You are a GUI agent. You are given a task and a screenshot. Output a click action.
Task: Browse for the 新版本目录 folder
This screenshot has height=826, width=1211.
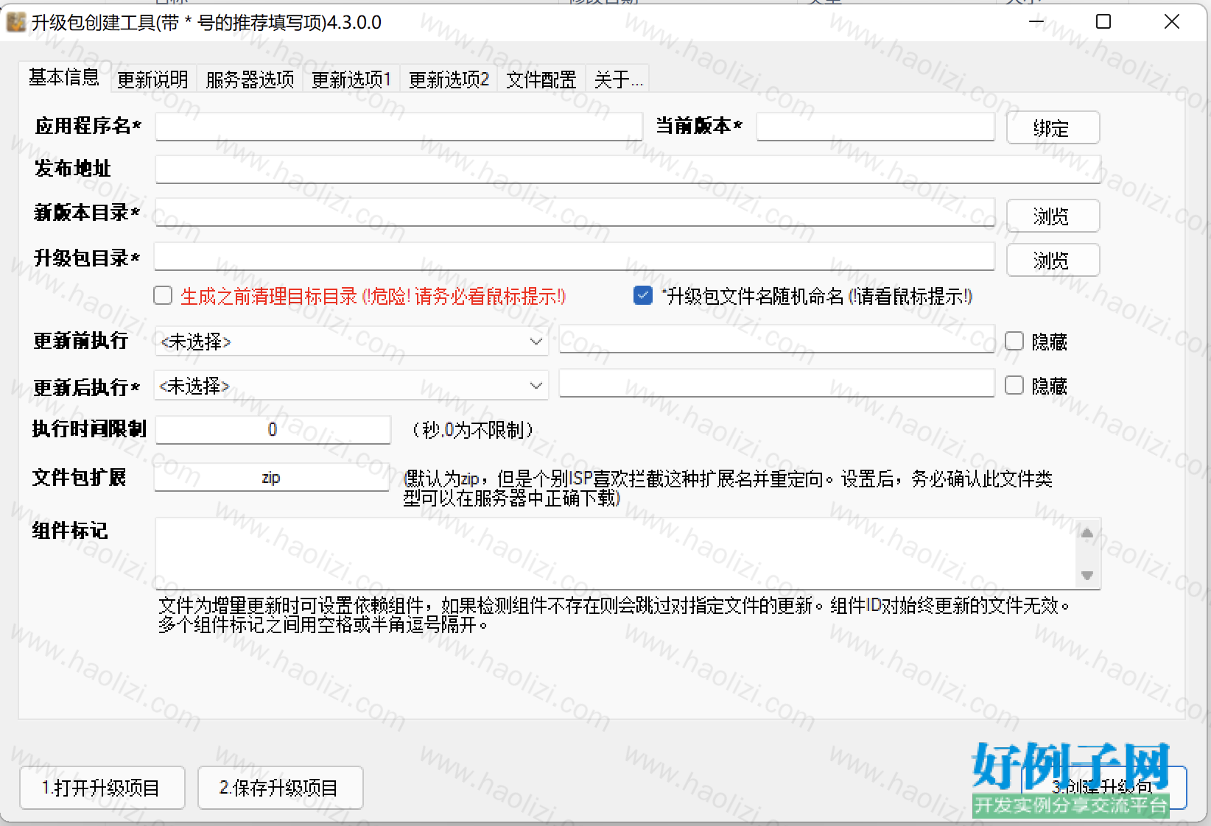(1053, 216)
